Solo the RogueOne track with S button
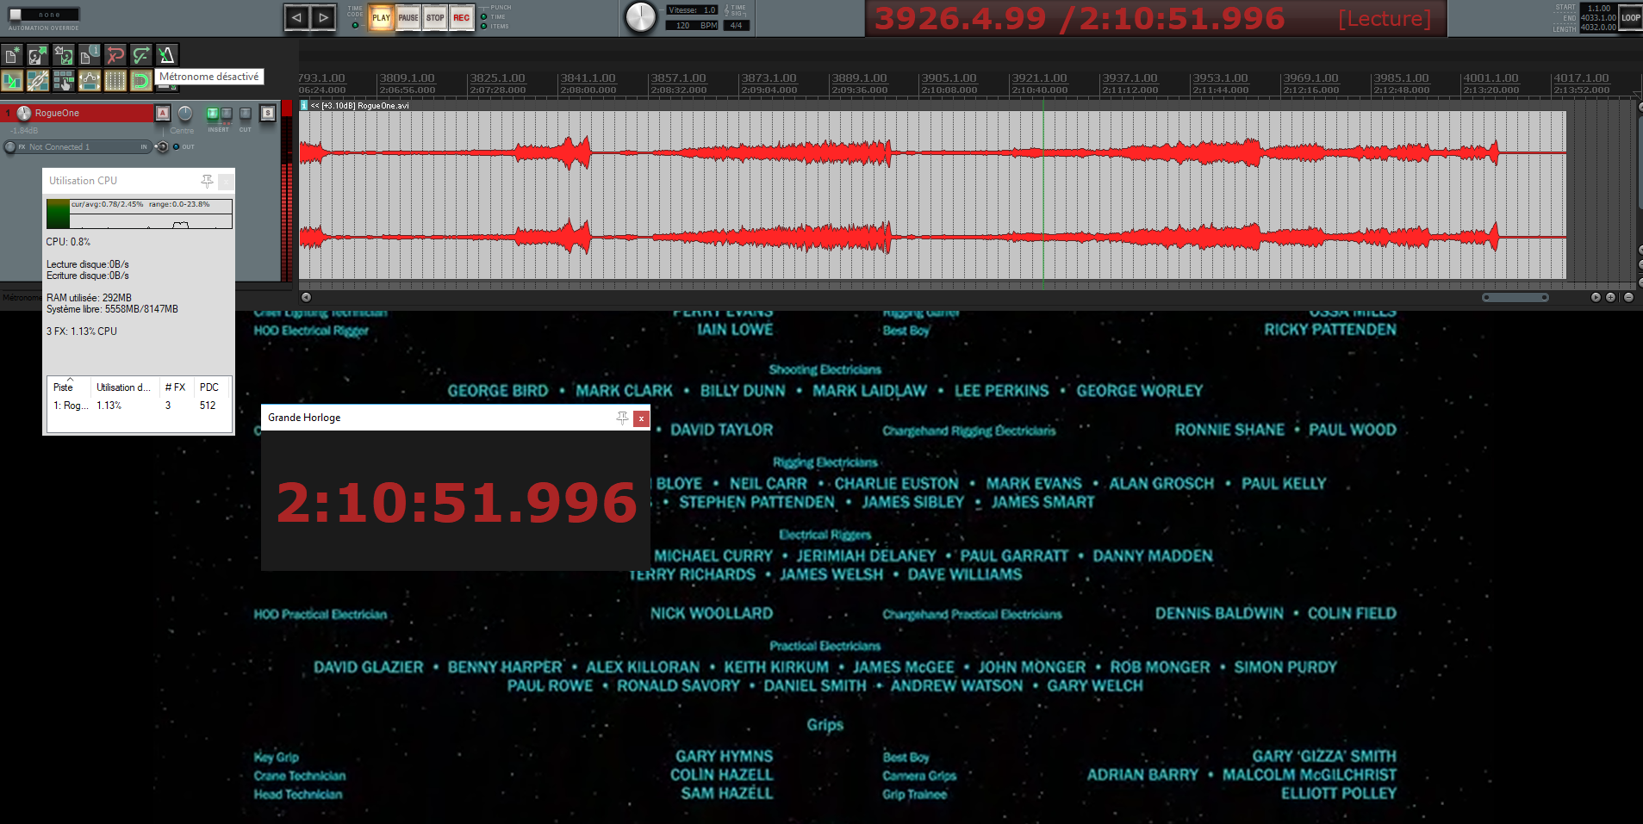Image resolution: width=1643 pixels, height=824 pixels. [268, 113]
